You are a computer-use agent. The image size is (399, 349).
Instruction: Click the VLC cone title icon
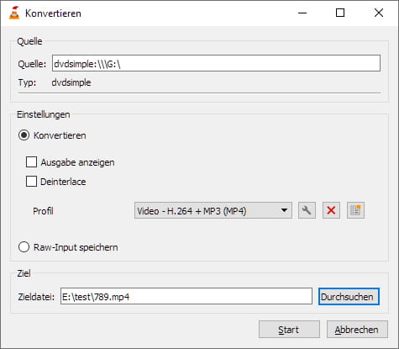coord(14,13)
